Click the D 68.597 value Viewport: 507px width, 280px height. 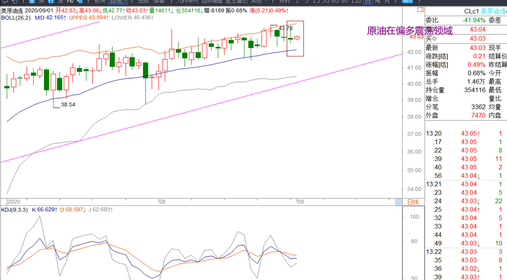tap(73, 209)
